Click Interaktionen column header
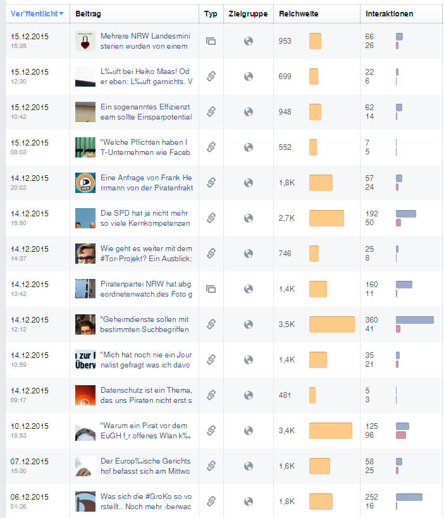Viewport: 444px width, 518px height. tap(389, 14)
